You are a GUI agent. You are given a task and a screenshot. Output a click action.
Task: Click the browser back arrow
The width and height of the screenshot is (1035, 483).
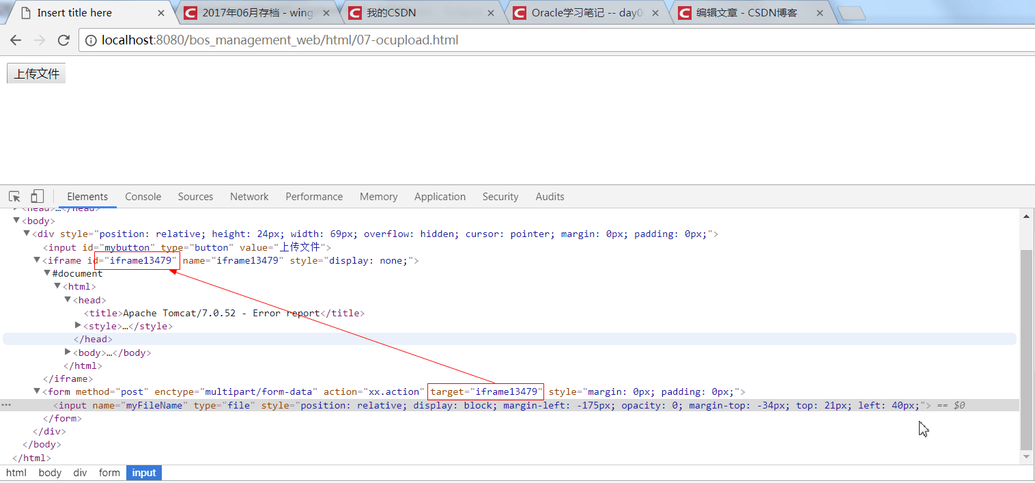[x=16, y=40]
